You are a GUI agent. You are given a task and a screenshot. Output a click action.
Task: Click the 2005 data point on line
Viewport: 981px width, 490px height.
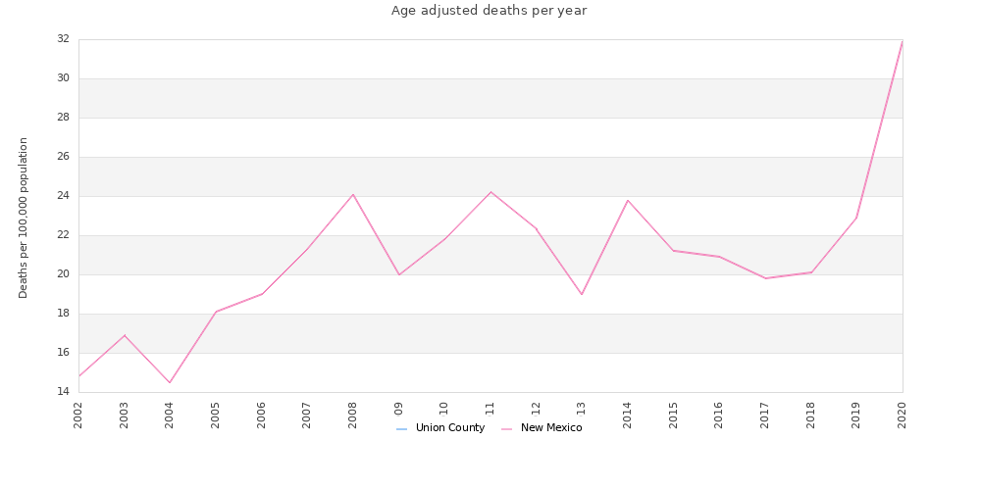[216, 312]
